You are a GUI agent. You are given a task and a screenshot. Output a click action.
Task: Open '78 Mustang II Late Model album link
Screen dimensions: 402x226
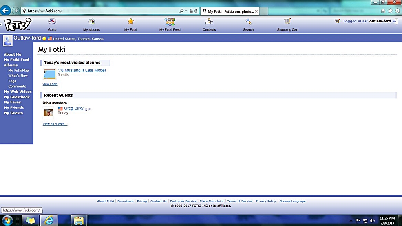82,70
